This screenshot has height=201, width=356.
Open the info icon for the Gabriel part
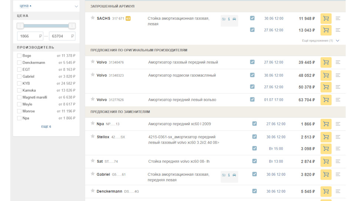(229, 175)
